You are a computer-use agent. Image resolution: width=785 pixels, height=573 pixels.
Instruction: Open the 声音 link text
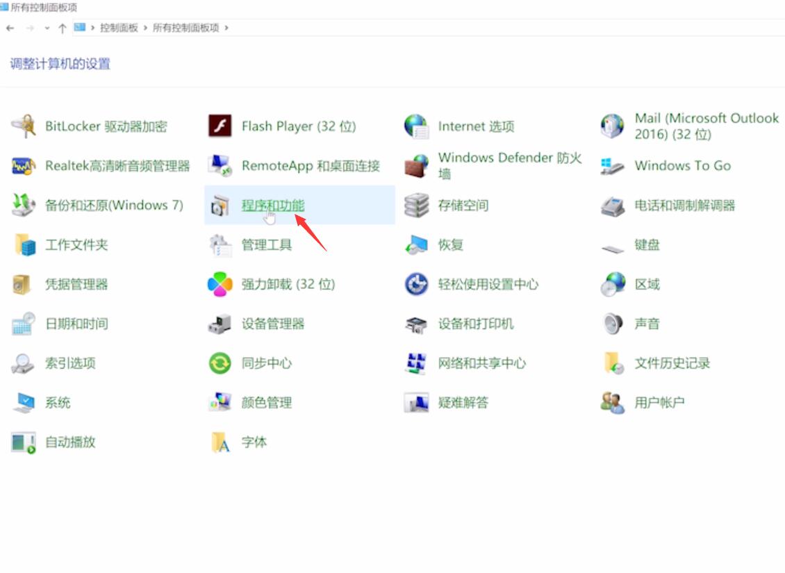tap(647, 324)
